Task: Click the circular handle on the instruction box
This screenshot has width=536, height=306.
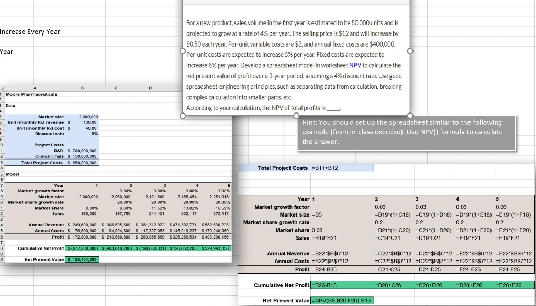Action: 410,51
